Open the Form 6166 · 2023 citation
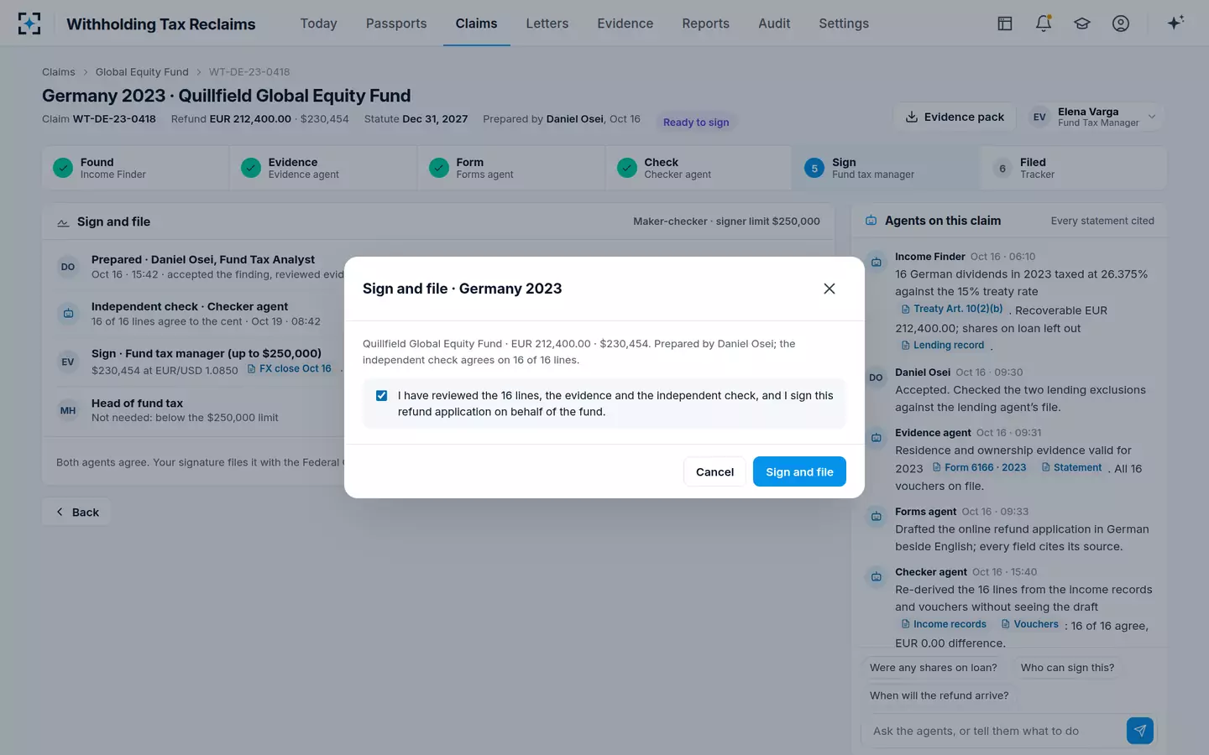This screenshot has height=755, width=1209. [979, 467]
